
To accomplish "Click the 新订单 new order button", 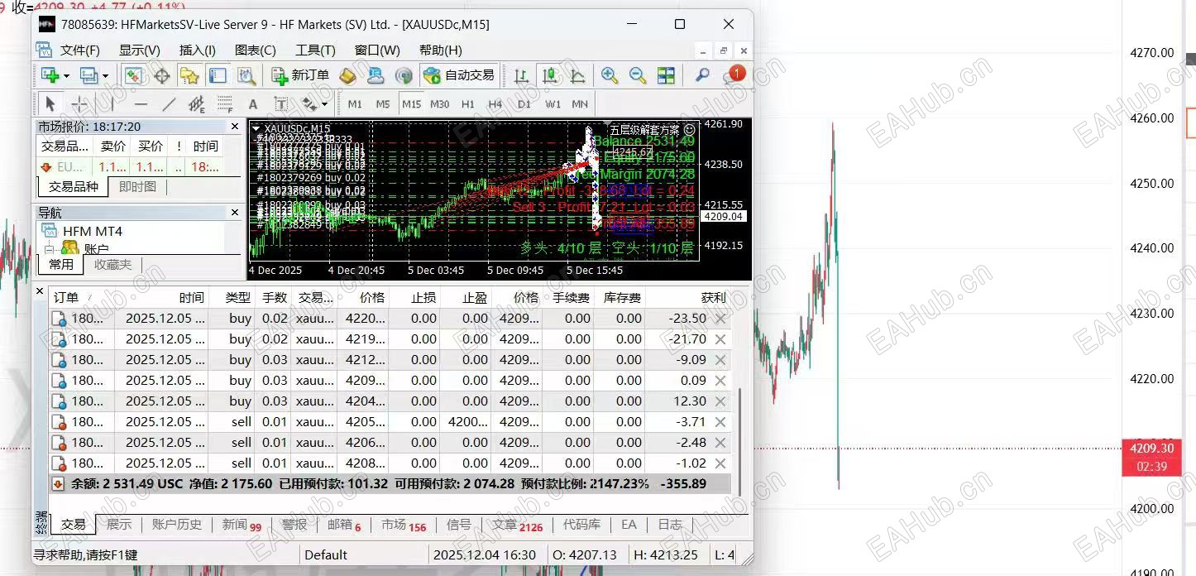I will point(301,75).
